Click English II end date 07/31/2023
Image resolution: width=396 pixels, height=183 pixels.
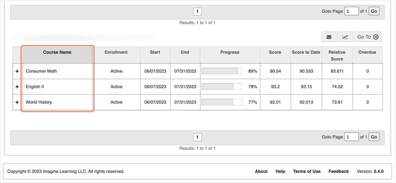coord(185,87)
